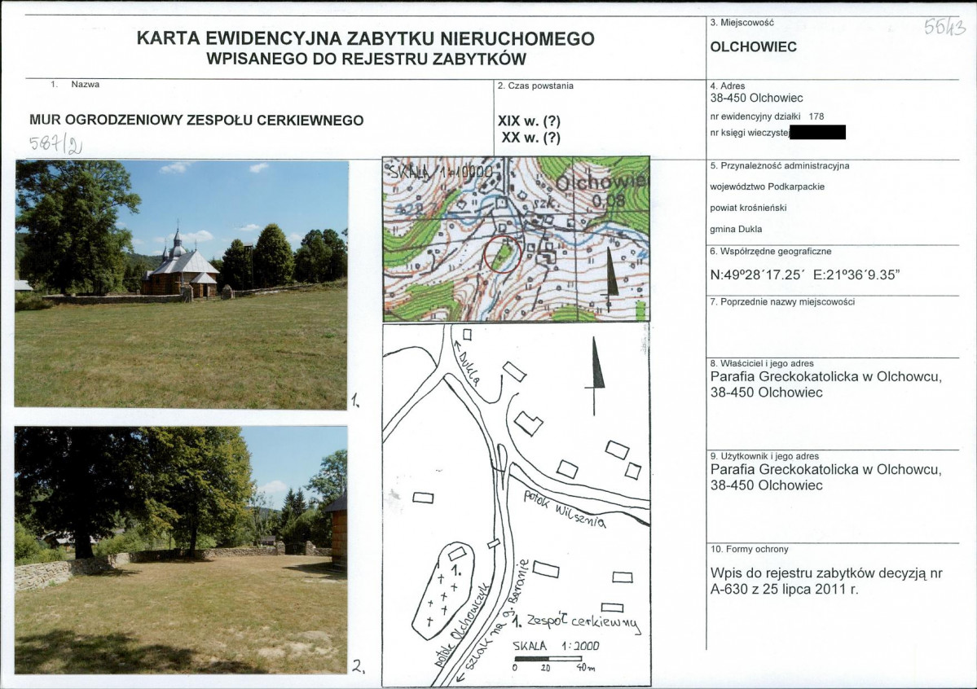The image size is (977, 689).
Task: Click 'A-630 z 25 lipca 2011 r.'
Action: (x=785, y=590)
